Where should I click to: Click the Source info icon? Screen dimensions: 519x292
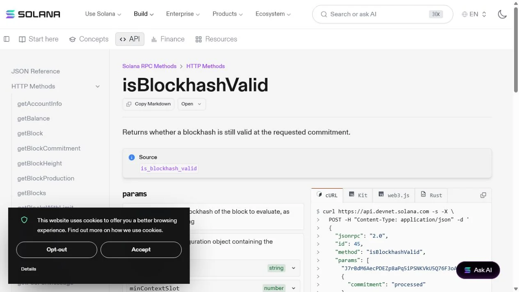pyautogui.click(x=132, y=157)
